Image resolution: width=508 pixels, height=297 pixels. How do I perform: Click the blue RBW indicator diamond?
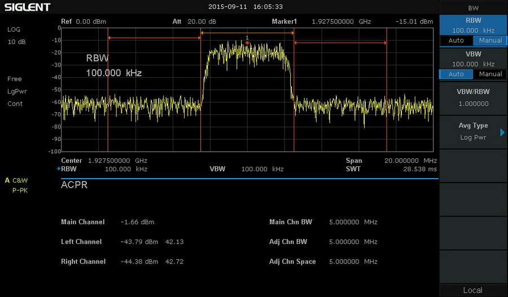pos(59,169)
